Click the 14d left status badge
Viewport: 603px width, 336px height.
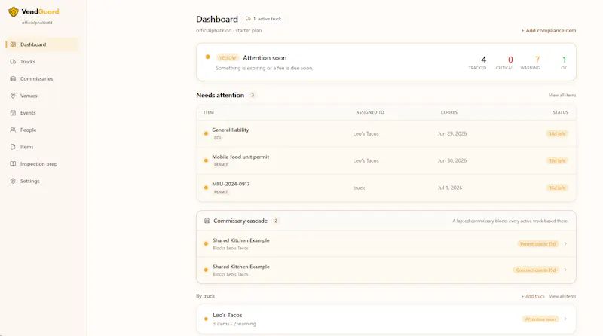click(557, 134)
